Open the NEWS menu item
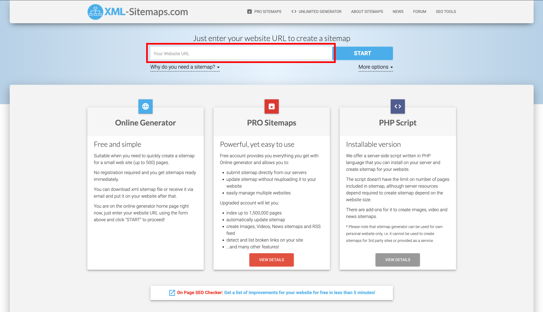This screenshot has width=543, height=312. point(398,12)
